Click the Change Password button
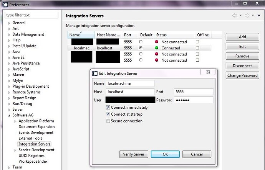 click(x=242, y=75)
